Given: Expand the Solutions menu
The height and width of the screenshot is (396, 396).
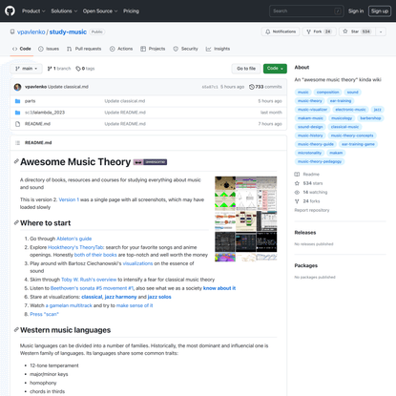Looking at the screenshot, I should 64,10.
